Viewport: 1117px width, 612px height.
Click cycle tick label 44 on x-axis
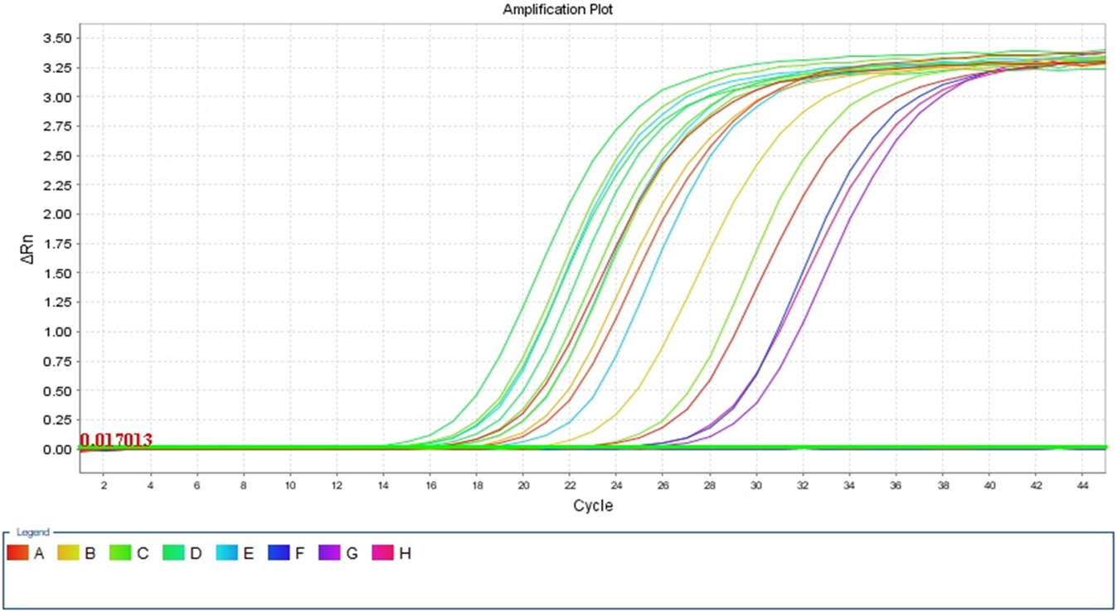coord(1082,483)
